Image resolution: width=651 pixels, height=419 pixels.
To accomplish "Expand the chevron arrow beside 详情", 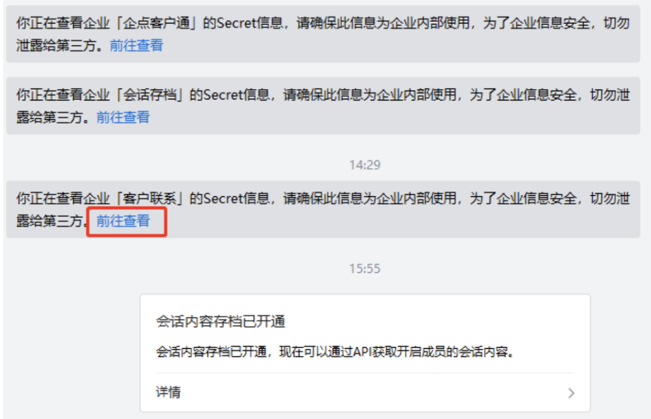I will [x=571, y=393].
